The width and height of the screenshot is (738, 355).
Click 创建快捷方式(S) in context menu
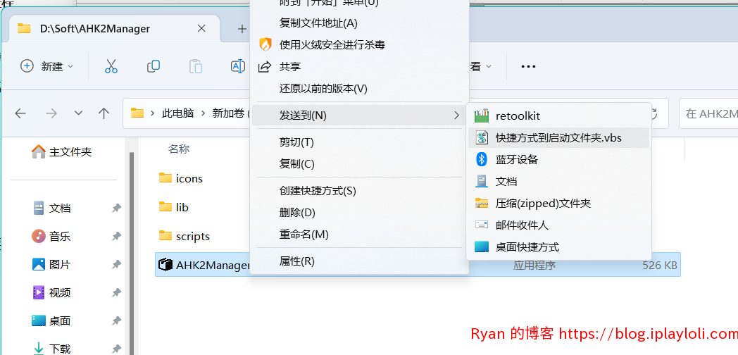point(359,191)
